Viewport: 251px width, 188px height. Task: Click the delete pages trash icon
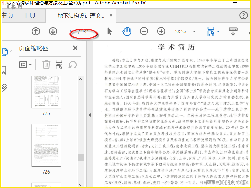click(x=46, y=65)
